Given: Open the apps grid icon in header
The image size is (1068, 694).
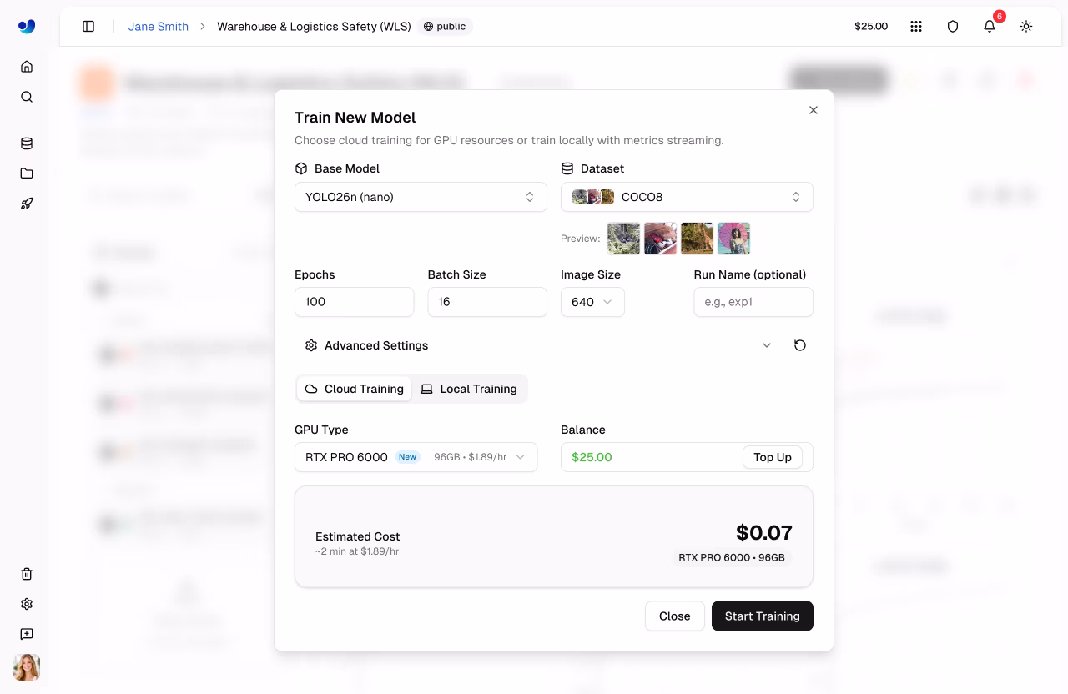Looking at the screenshot, I should (x=916, y=26).
